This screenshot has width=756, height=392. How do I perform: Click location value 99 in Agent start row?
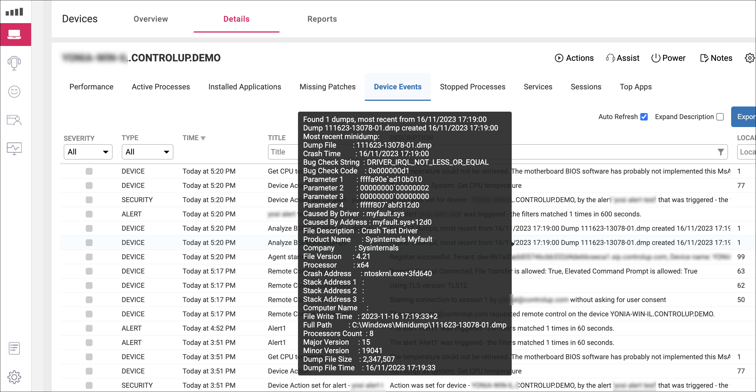(x=741, y=257)
